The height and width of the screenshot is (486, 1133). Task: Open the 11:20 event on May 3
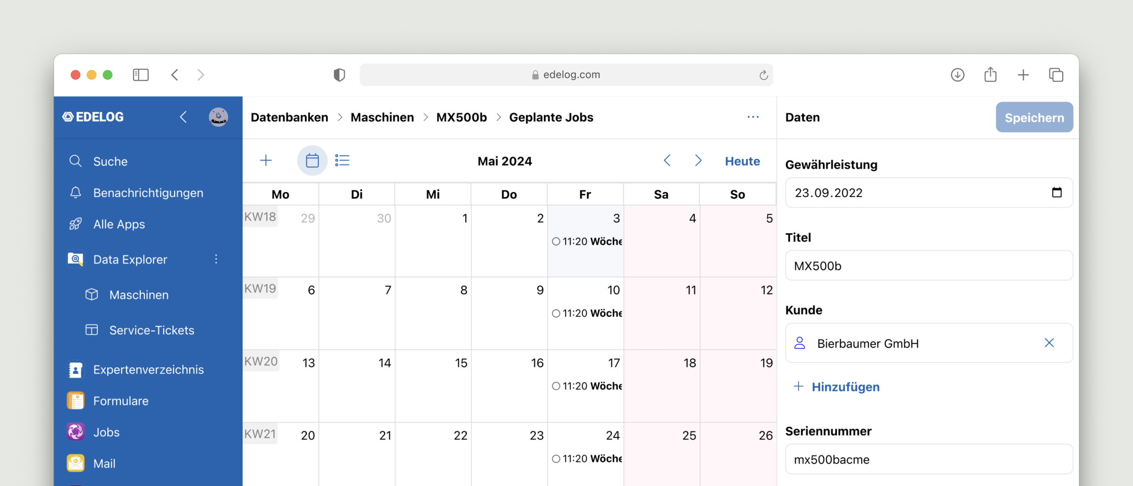[x=587, y=241]
